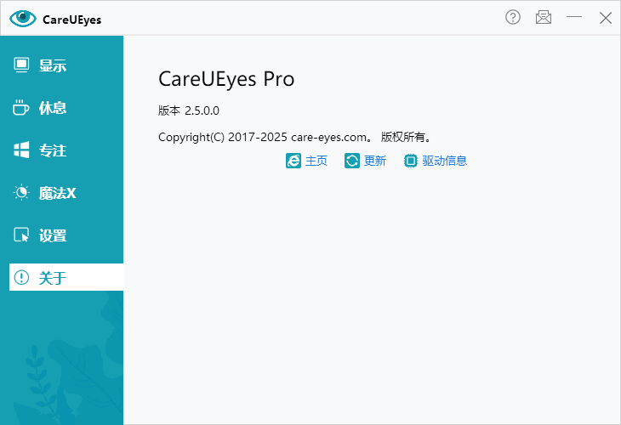This screenshot has width=621, height=425.
Task: Select the 专注 tab
Action: coord(53,150)
